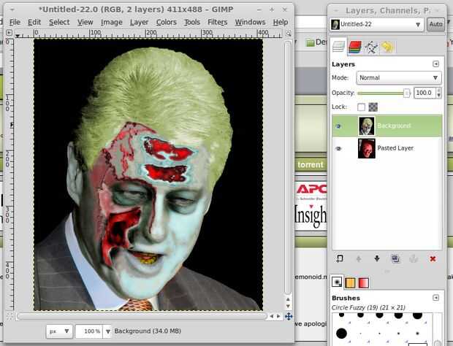Viewport: 453px width, 346px height.
Task: Open the Patterns tab icon
Action: 350,282
